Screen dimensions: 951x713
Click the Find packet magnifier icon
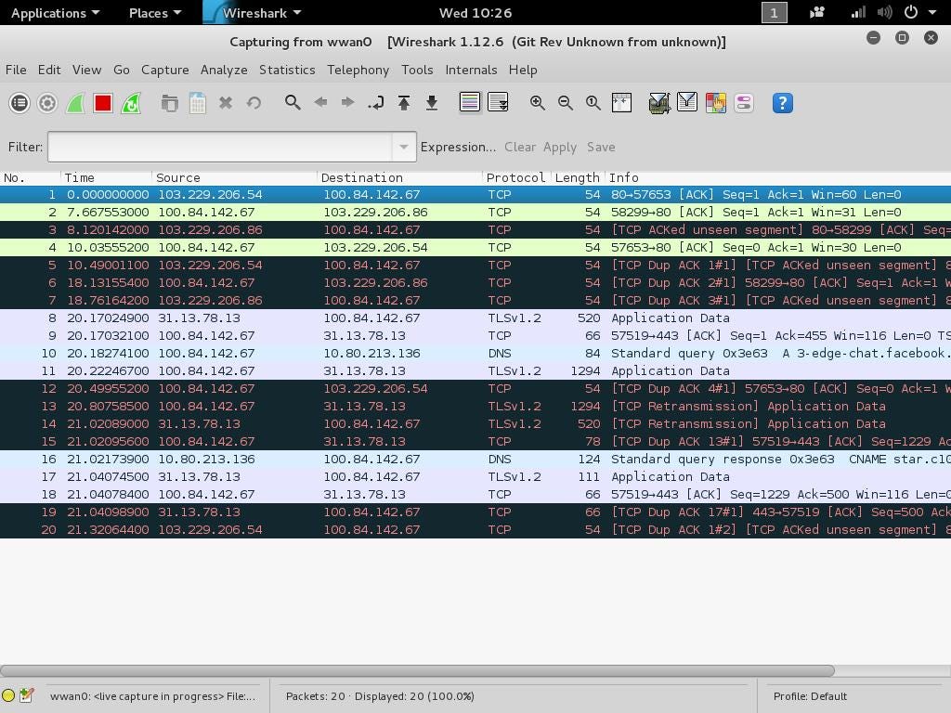293,102
